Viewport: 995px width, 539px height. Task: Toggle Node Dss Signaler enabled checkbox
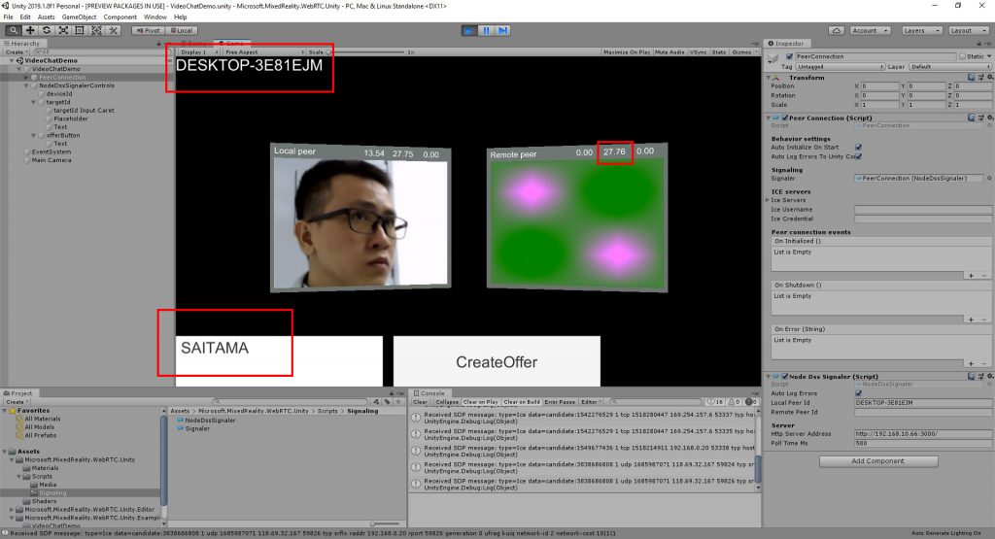(785, 376)
